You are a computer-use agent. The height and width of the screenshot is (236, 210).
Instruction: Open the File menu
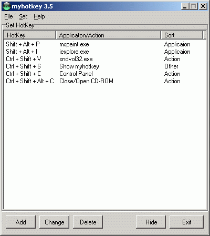coord(8,16)
